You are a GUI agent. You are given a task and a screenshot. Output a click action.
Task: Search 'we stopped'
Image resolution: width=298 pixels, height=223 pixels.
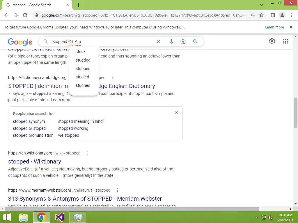[69, 135]
